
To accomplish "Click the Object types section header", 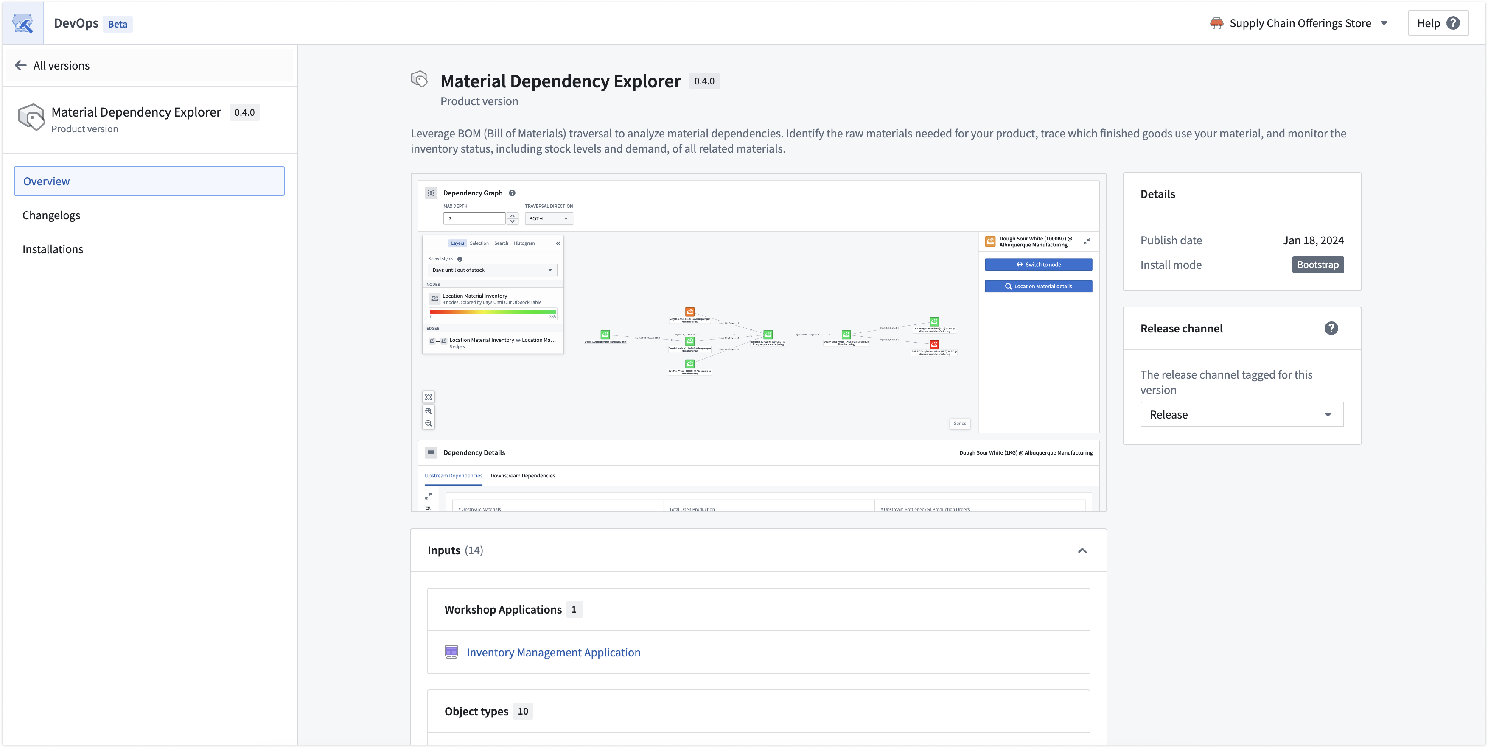I will [758, 711].
